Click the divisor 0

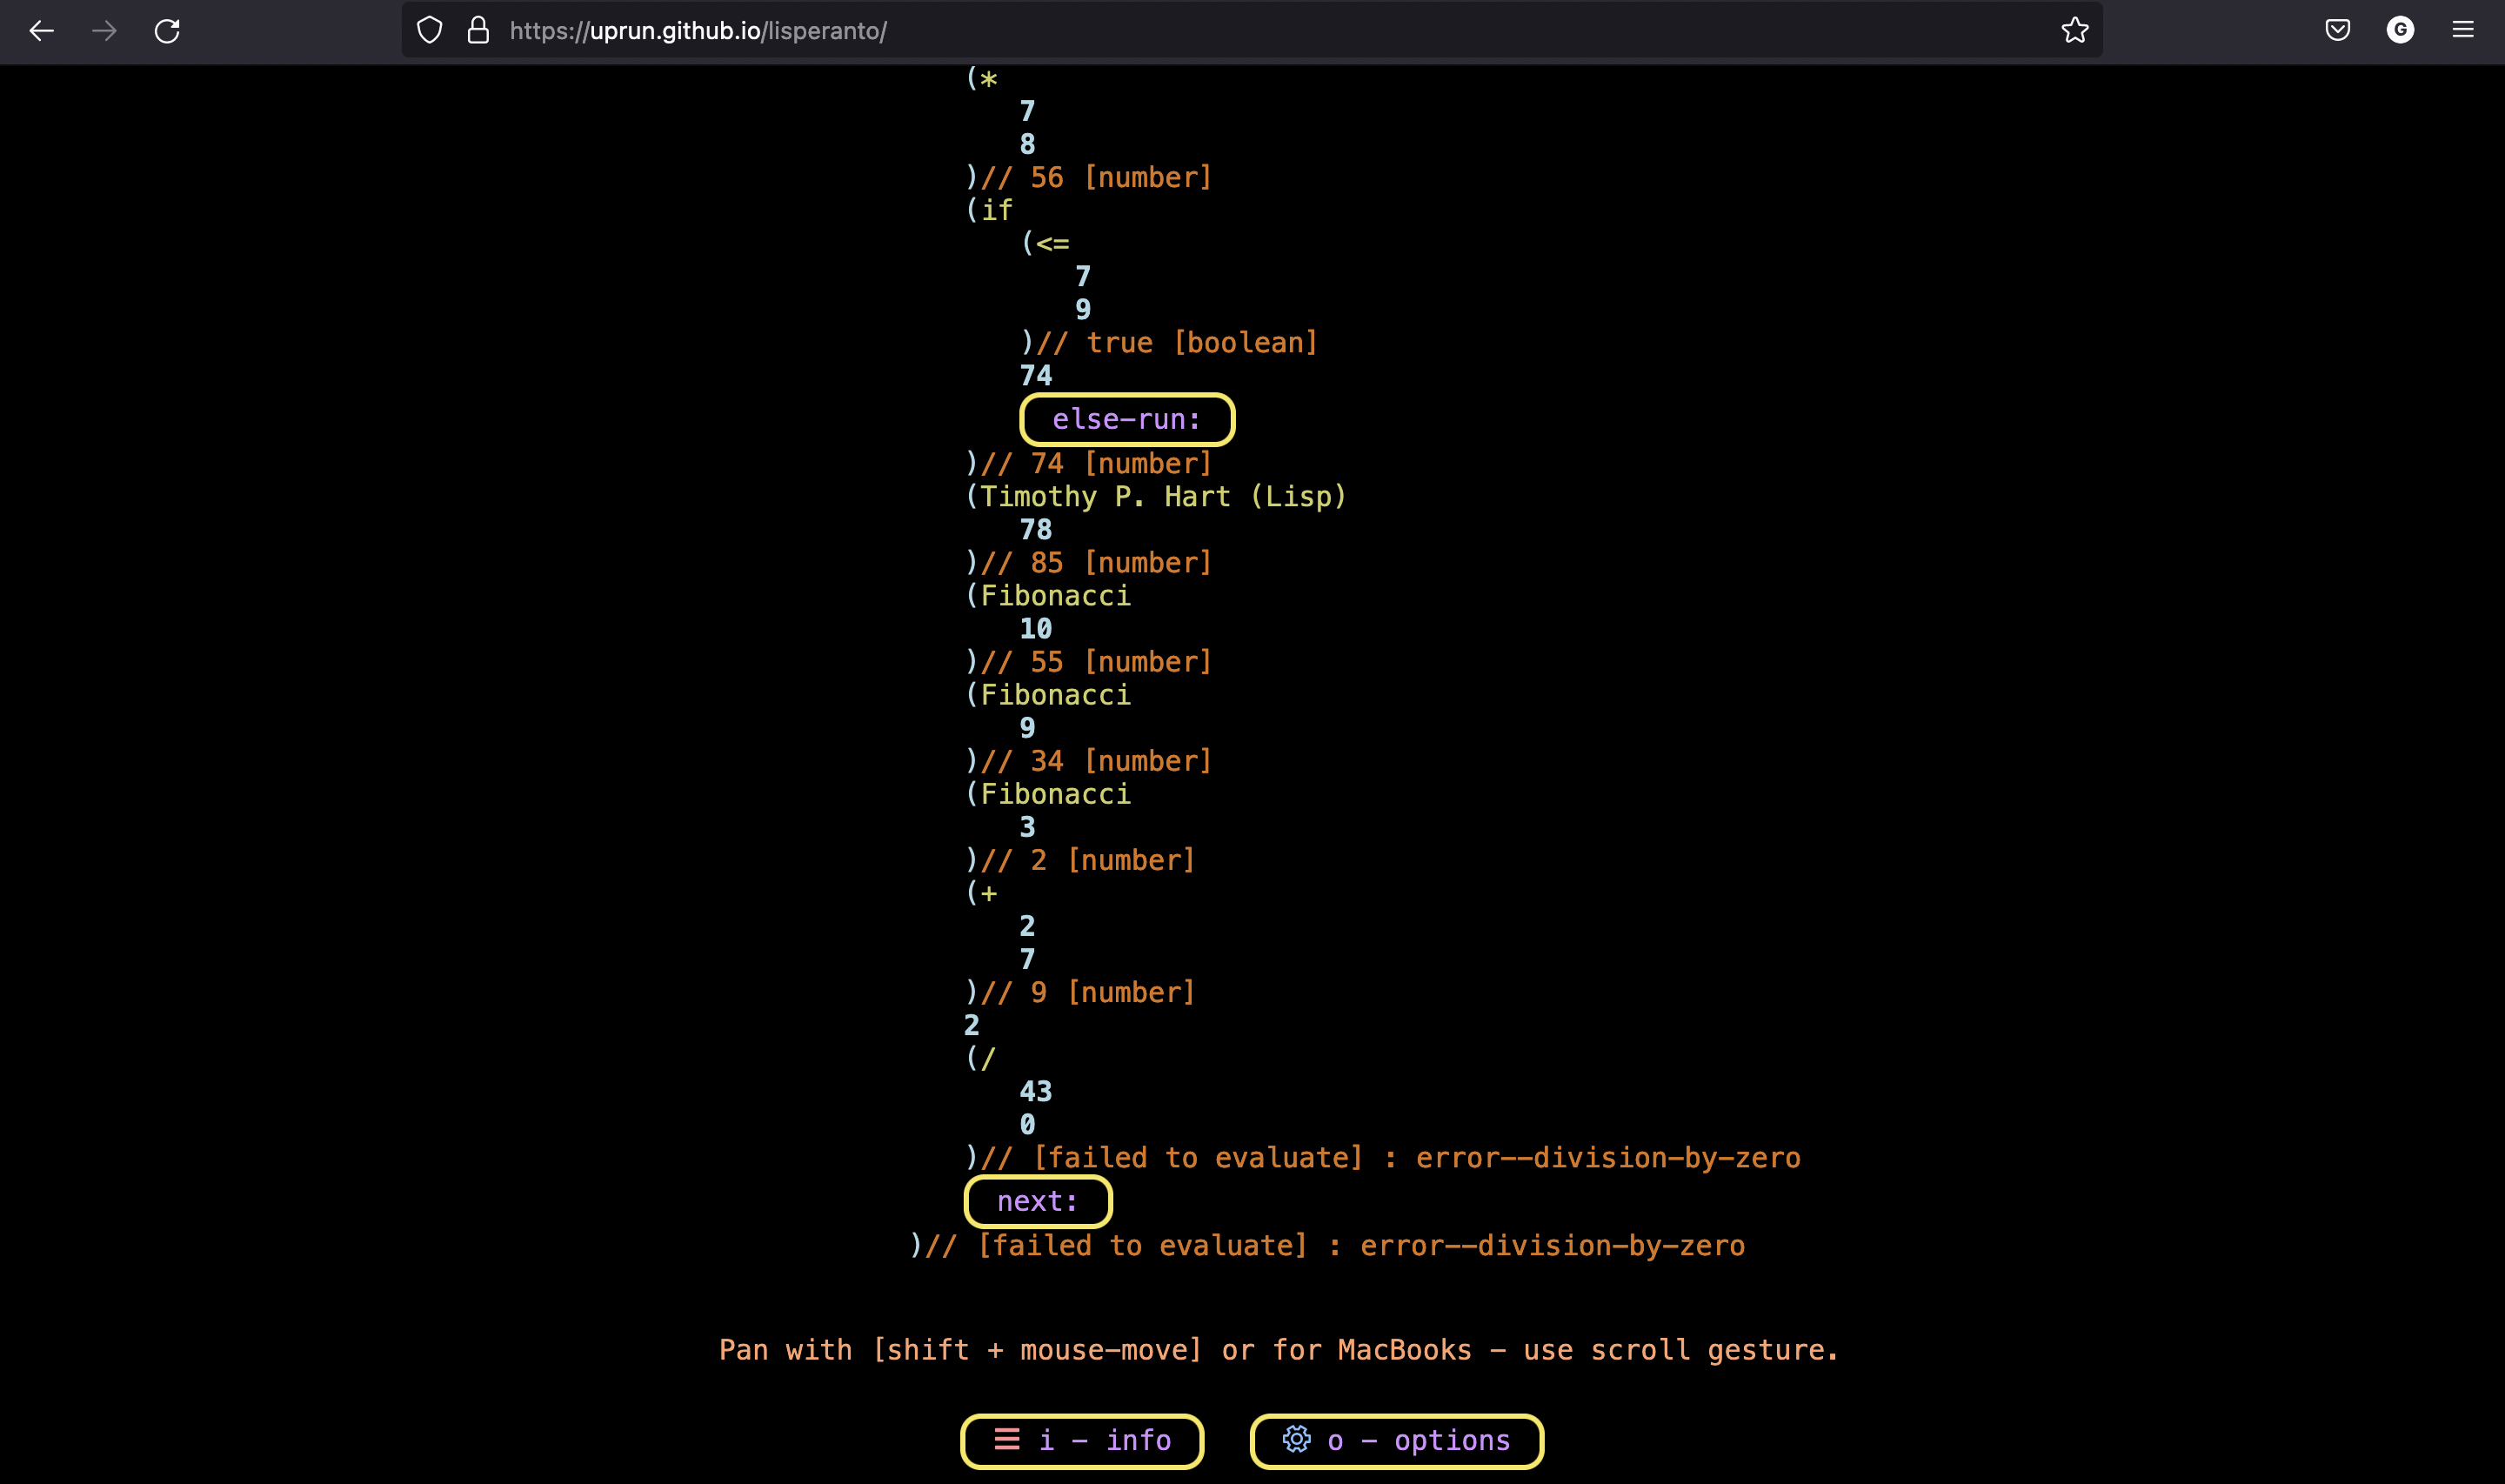tap(1027, 1124)
